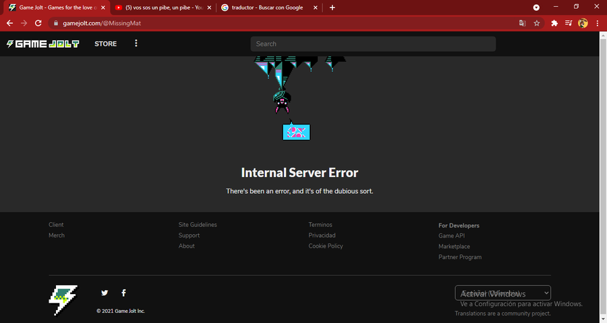Click 'Translations are a community project.' text
607x323 pixels.
click(x=502, y=314)
